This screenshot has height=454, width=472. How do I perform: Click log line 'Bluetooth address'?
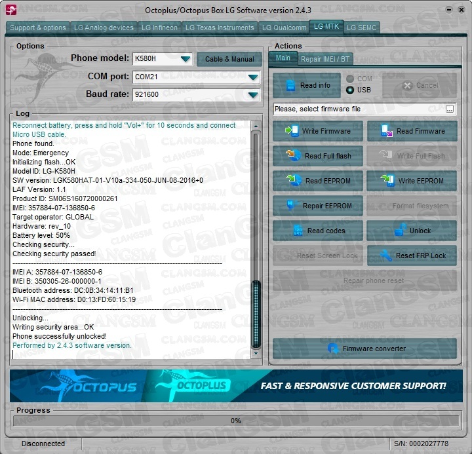(73, 290)
